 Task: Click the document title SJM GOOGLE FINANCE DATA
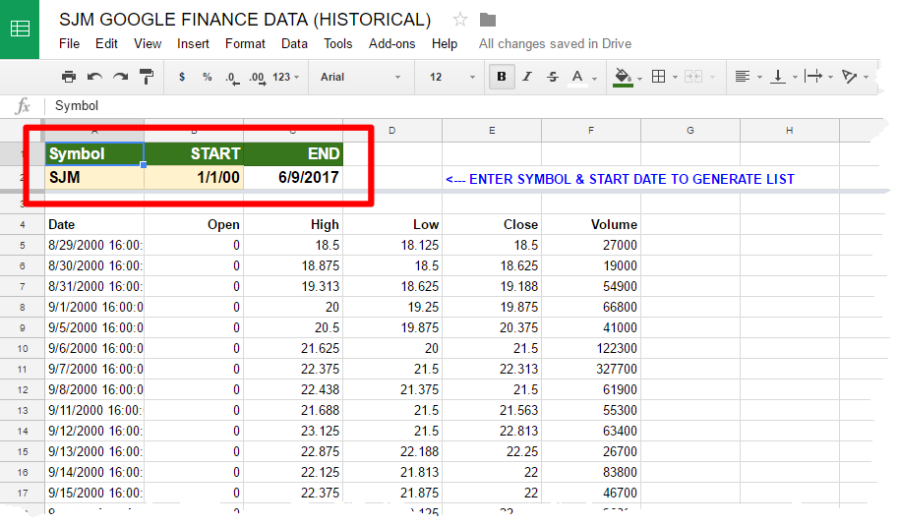(245, 20)
